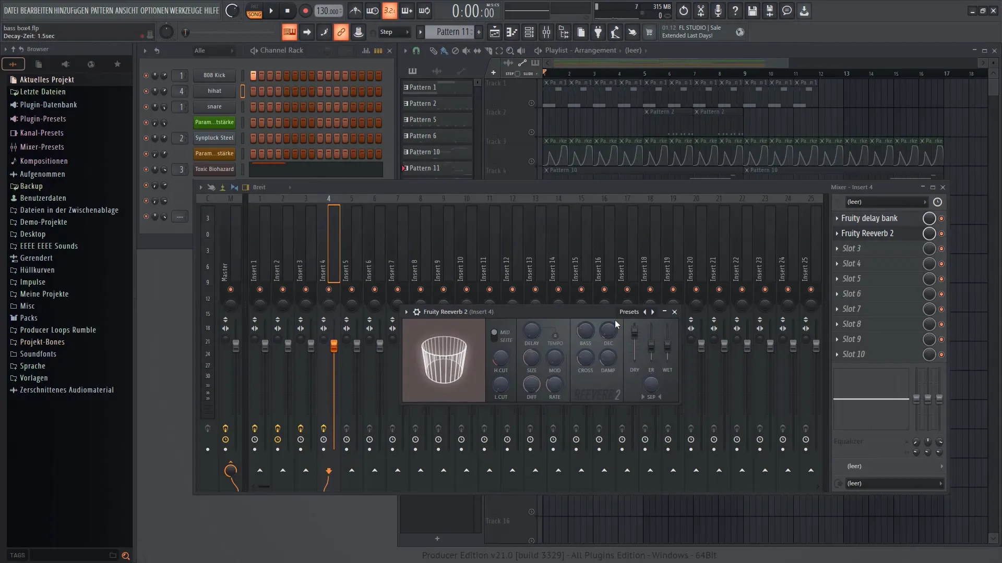The height and width of the screenshot is (563, 1002).
Task: Open the piano roll view icon
Action: (512, 32)
